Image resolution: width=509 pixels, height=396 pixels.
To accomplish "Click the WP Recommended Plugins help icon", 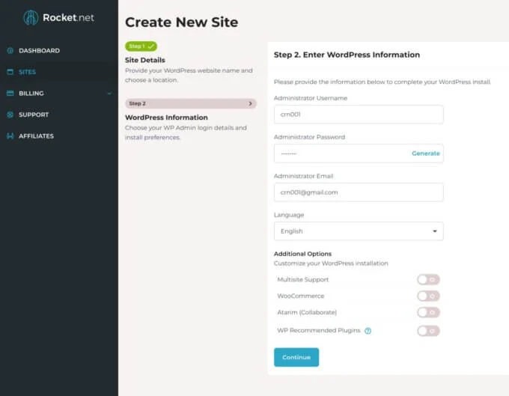I will pos(368,331).
